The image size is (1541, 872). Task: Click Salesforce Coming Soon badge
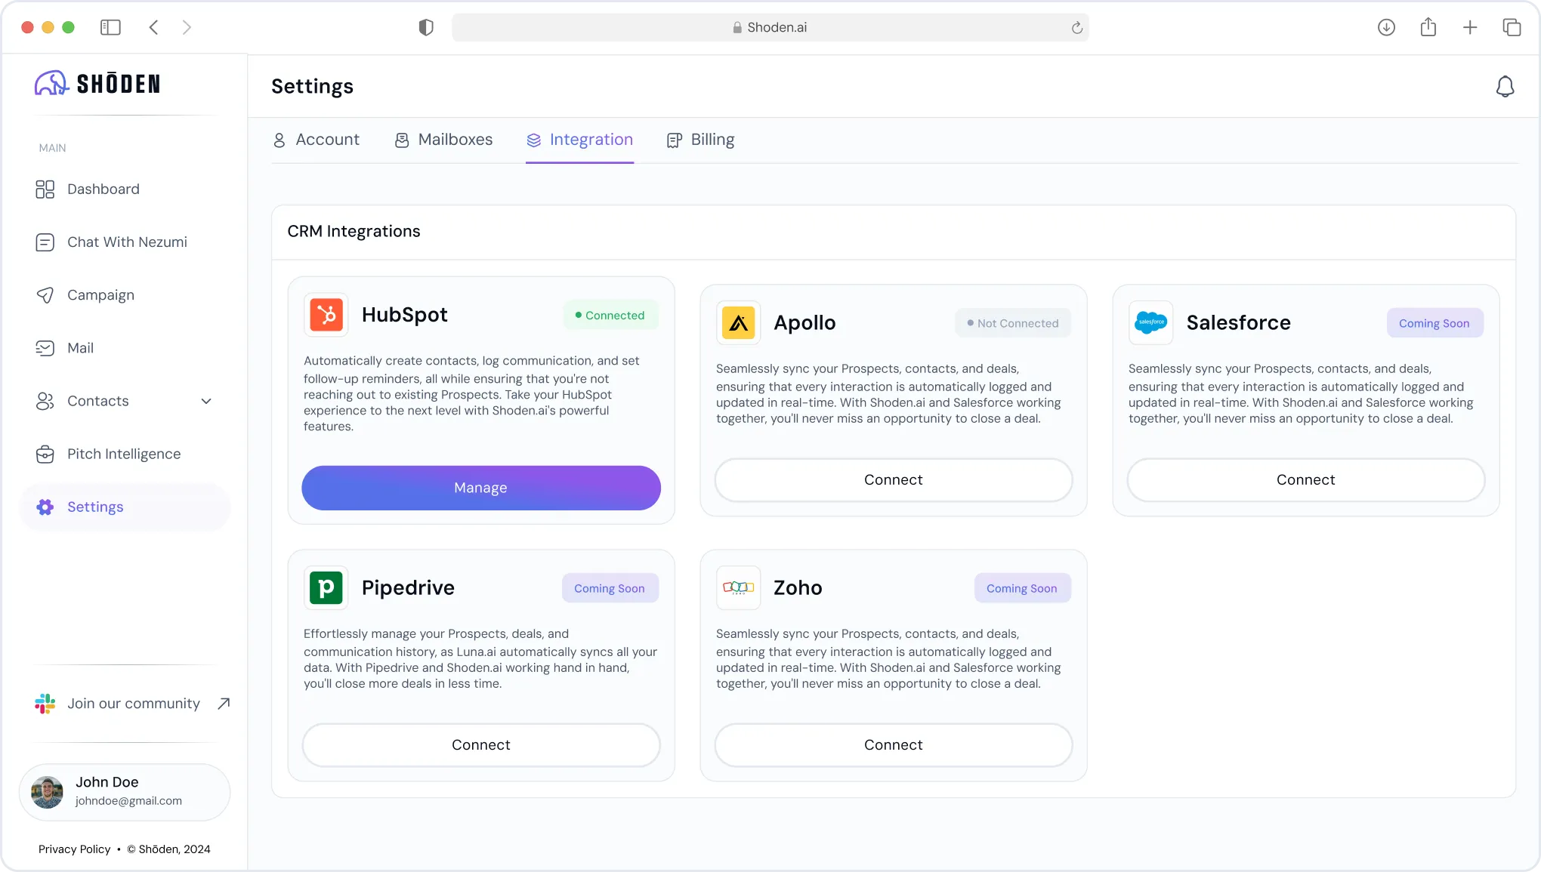coord(1434,323)
